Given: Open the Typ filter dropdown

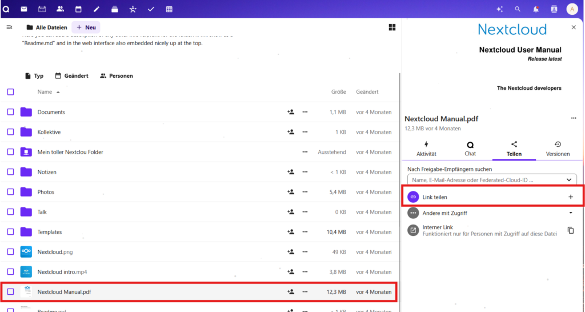Looking at the screenshot, I should [34, 76].
